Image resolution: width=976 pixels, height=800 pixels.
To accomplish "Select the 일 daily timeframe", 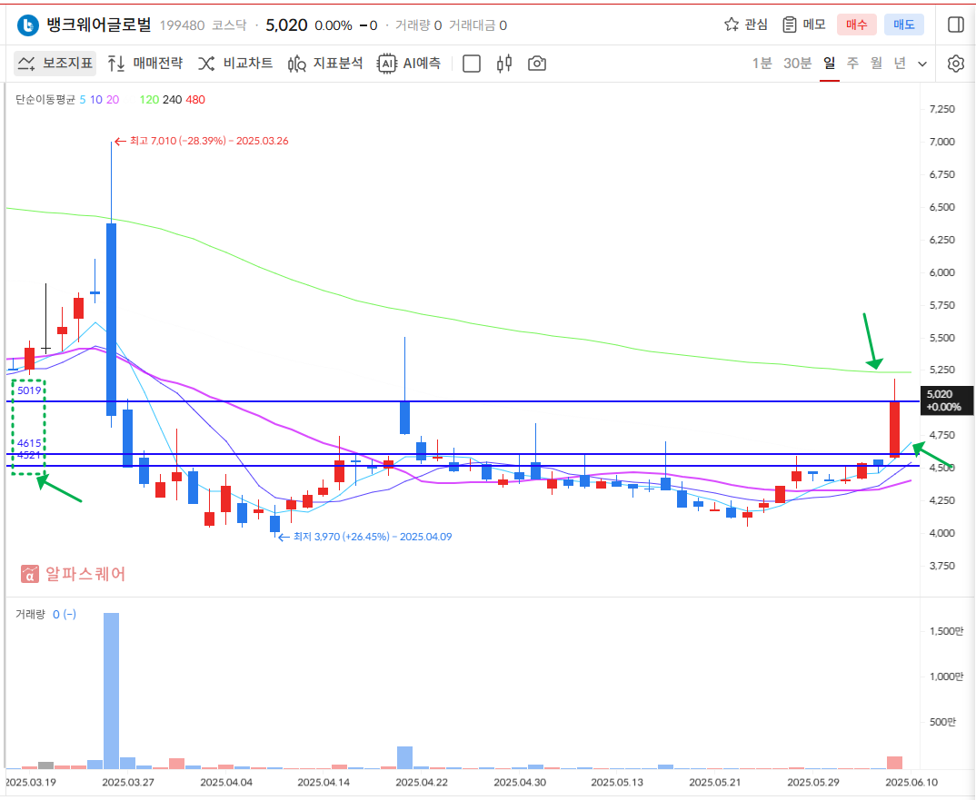I will coord(829,64).
